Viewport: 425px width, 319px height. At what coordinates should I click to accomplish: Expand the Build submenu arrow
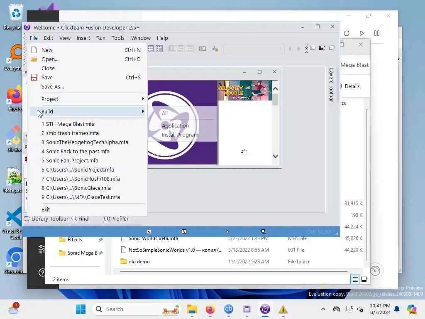143,111
